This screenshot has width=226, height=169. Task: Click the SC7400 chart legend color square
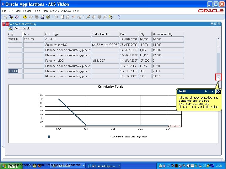tap(49, 136)
